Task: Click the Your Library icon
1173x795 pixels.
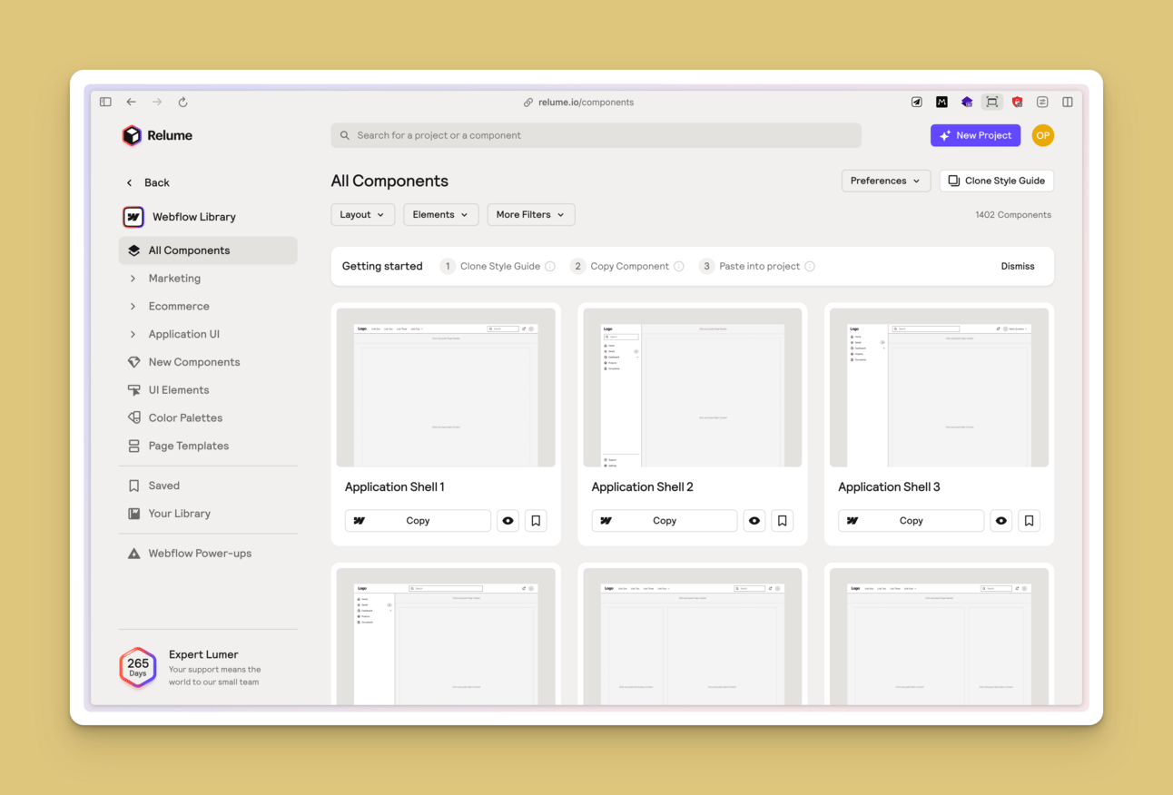Action: coord(133,514)
